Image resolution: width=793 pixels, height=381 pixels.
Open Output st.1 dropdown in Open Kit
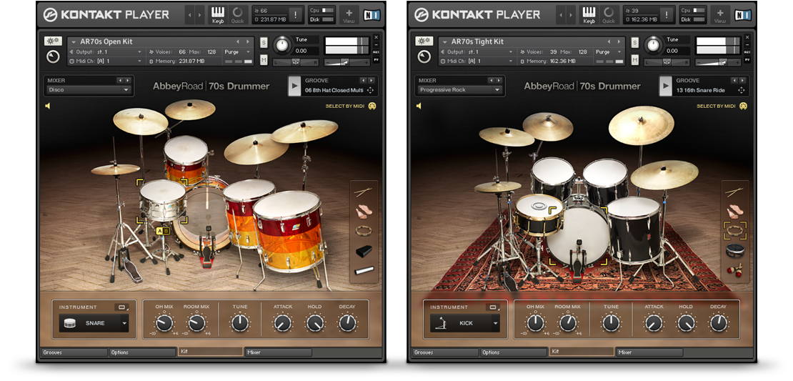106,52
